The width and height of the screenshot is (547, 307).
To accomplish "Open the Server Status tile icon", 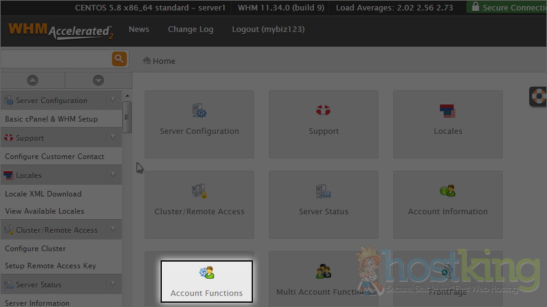I will click(x=324, y=191).
